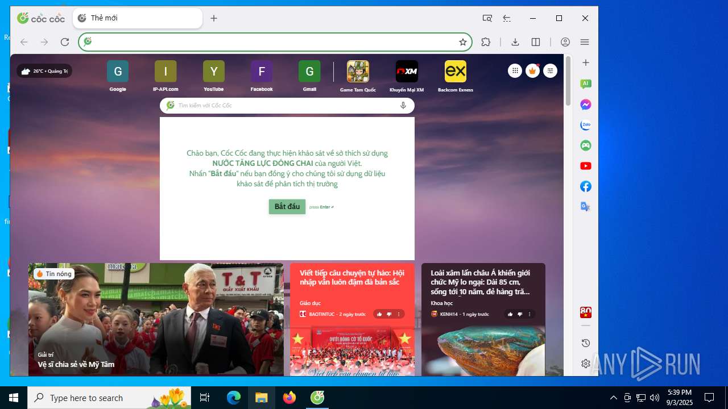
Task: Open the Windows Start menu
Action: pyautogui.click(x=14, y=398)
